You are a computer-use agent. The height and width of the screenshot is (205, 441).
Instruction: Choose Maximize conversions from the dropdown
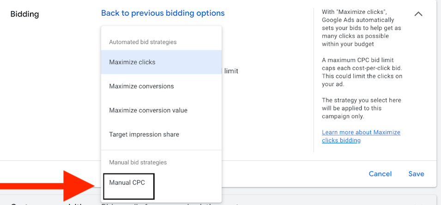pos(141,86)
